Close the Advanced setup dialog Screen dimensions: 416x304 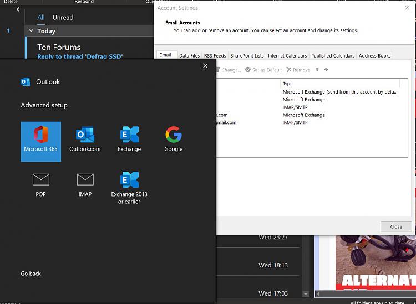(x=205, y=66)
